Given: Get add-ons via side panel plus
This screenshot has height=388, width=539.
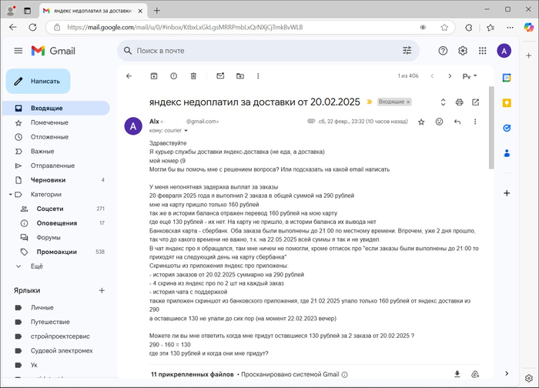Looking at the screenshot, I should pos(507,193).
